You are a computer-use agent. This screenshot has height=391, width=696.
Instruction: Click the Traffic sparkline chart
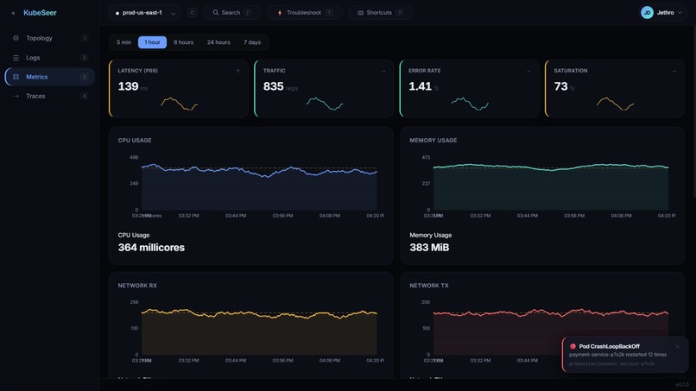[325, 104]
